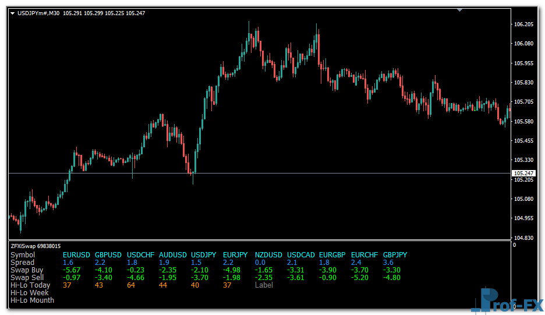545x315 pixels.
Task: Click the 104.830 price scale level
Action: [524, 238]
